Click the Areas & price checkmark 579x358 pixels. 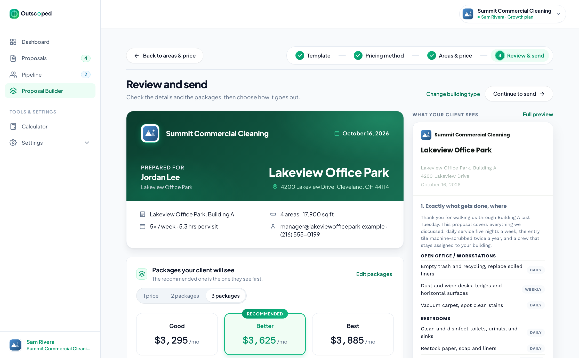432,55
